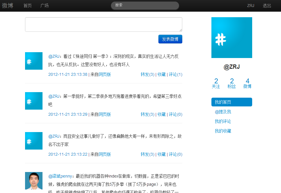Click avatar beside the 殊途同归 post
Screen dimensions: 281x193
tap(34, 61)
